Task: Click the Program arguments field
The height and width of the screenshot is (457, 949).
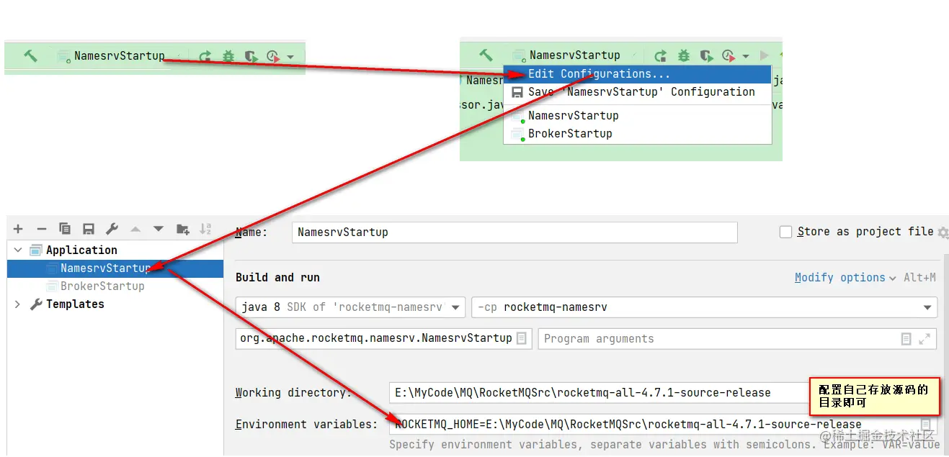Action: [737, 339]
